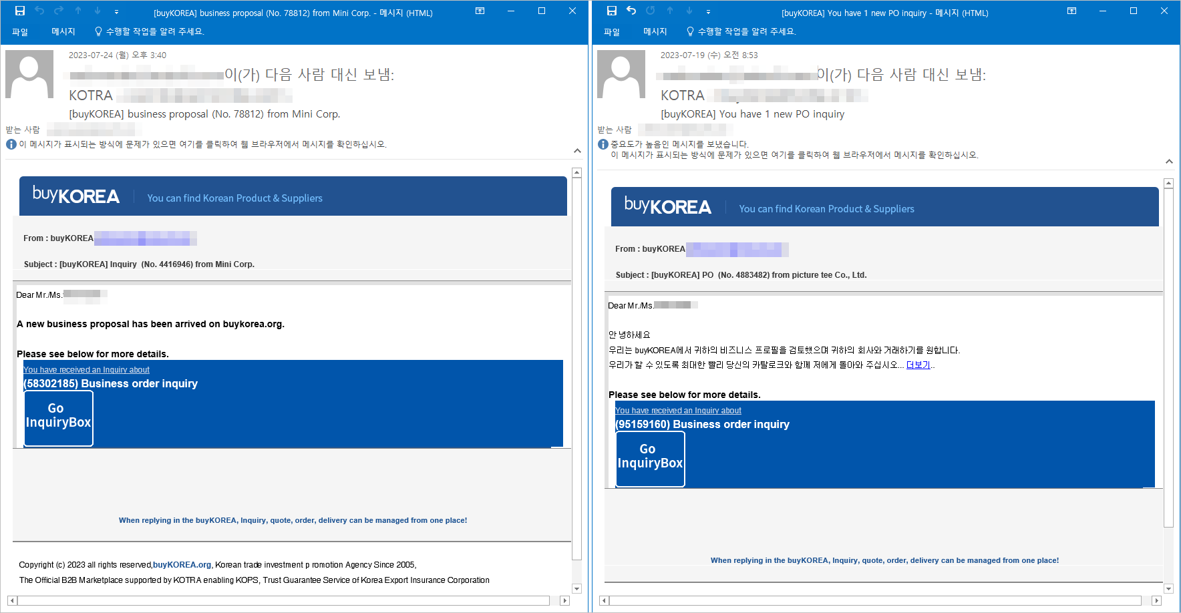Click '(58302185) Business order inquiry' text

pyautogui.click(x=111, y=384)
